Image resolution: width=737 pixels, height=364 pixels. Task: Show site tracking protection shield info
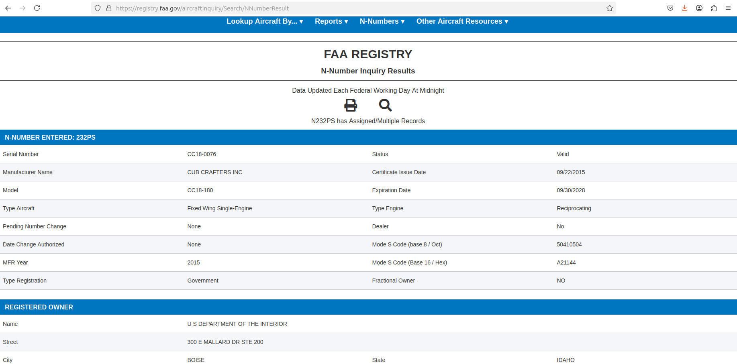98,8
